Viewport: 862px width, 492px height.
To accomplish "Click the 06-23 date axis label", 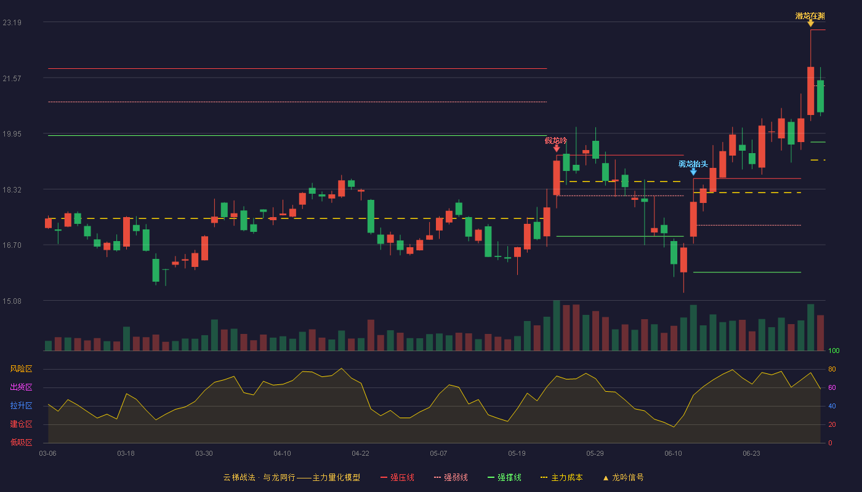I will [751, 453].
